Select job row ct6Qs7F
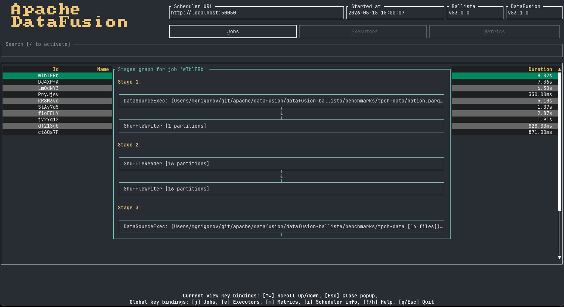This screenshot has width=564, height=307. pos(57,132)
